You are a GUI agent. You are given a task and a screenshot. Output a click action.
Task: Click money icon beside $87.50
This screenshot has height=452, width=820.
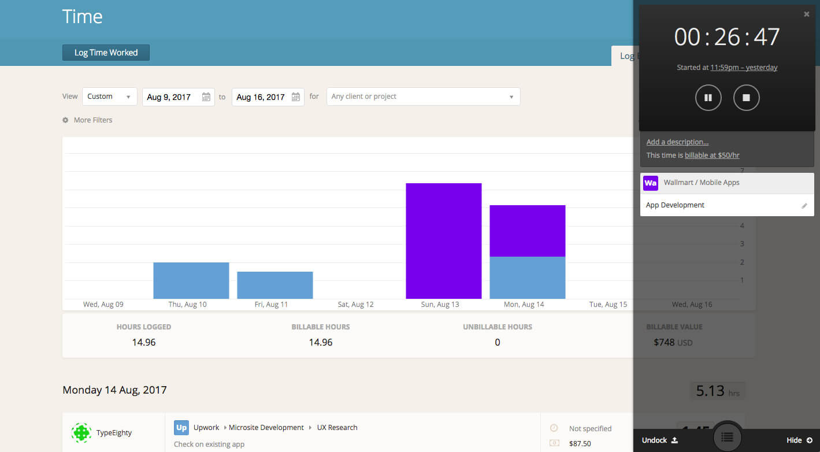click(x=554, y=443)
